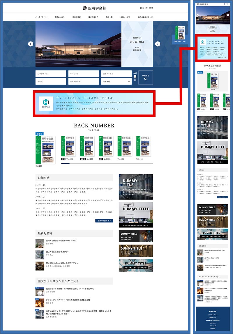Open The Ritz-Carlton, Nikko article on desktop
The height and width of the screenshot is (334, 233).
point(62,263)
